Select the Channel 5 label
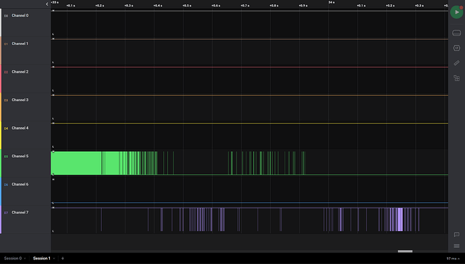Viewport: 465px width, 264px height. coord(20,156)
